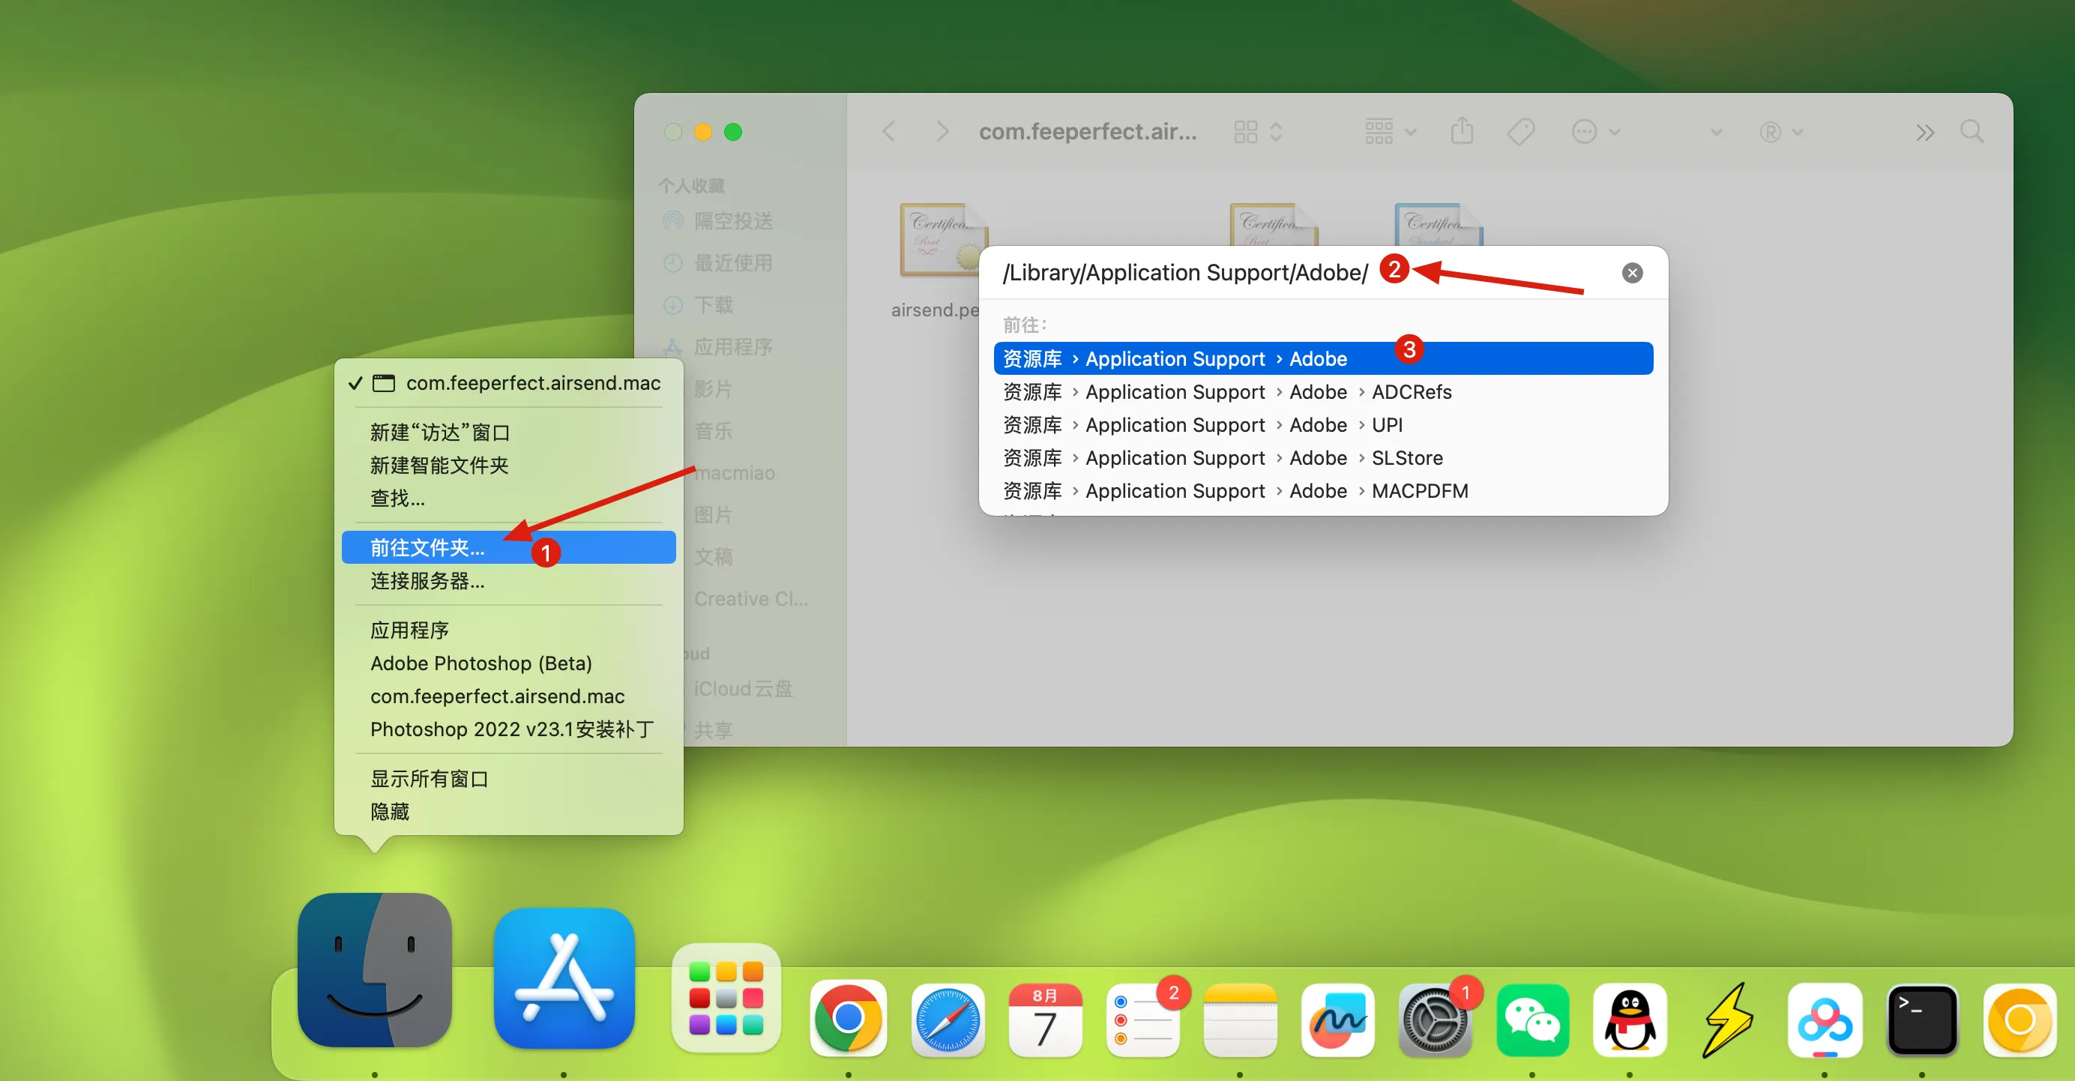
Task: Choose Adobe Photoshop (Beta) window entry
Action: [508, 663]
